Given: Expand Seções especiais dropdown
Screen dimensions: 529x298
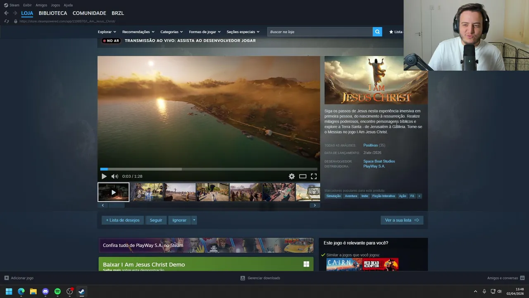Looking at the screenshot, I should (243, 32).
